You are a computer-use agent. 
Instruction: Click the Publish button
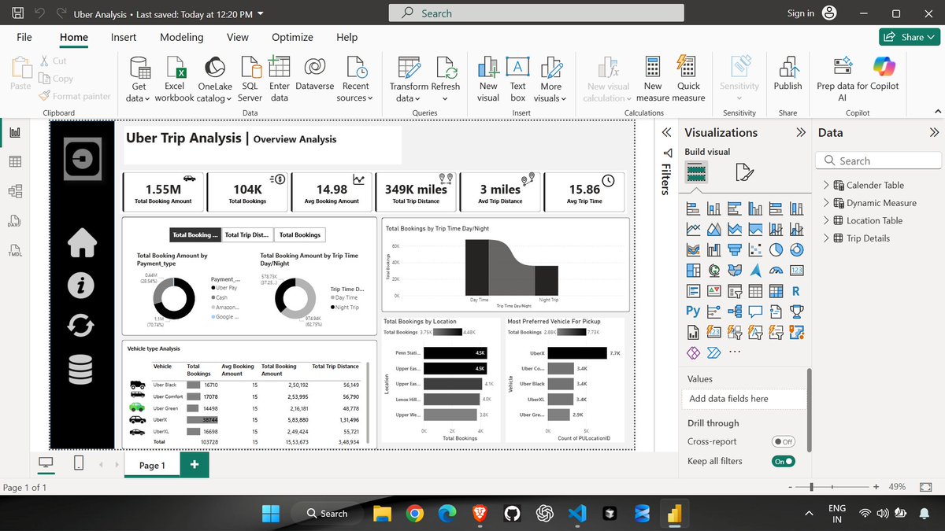[x=787, y=75]
